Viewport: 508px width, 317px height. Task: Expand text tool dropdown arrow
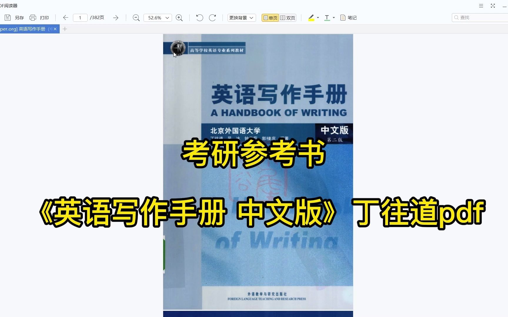click(334, 18)
